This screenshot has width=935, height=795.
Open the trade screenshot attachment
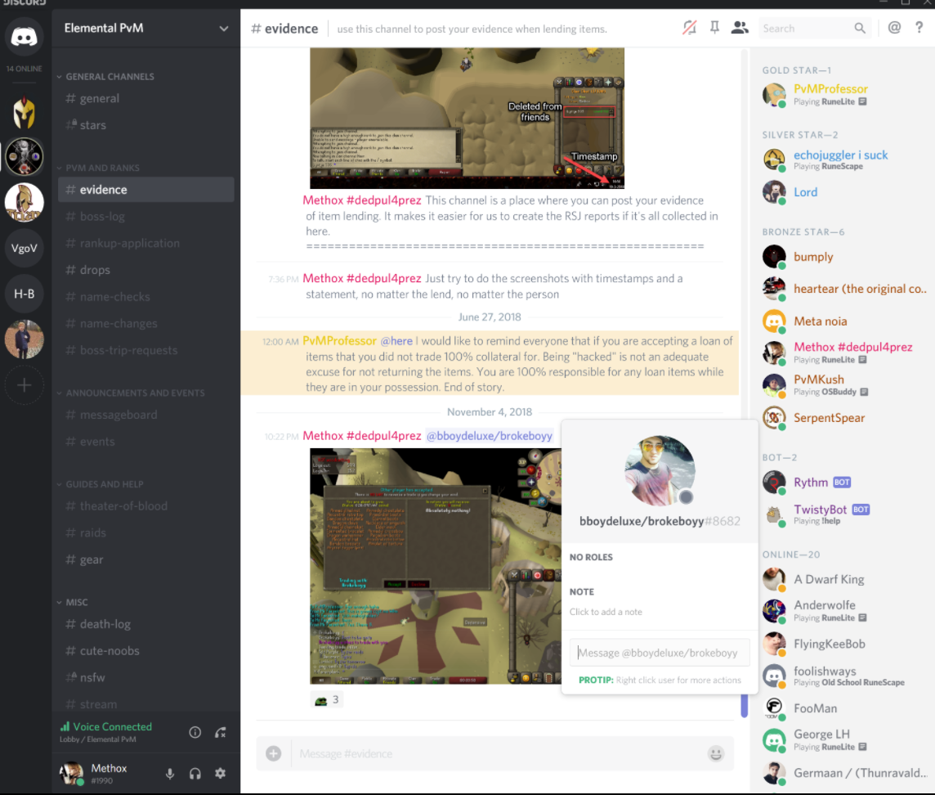[x=436, y=566]
